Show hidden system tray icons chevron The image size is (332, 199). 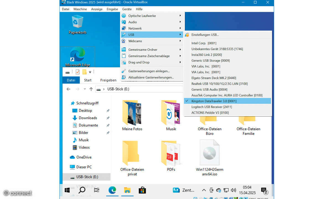tap(204, 190)
